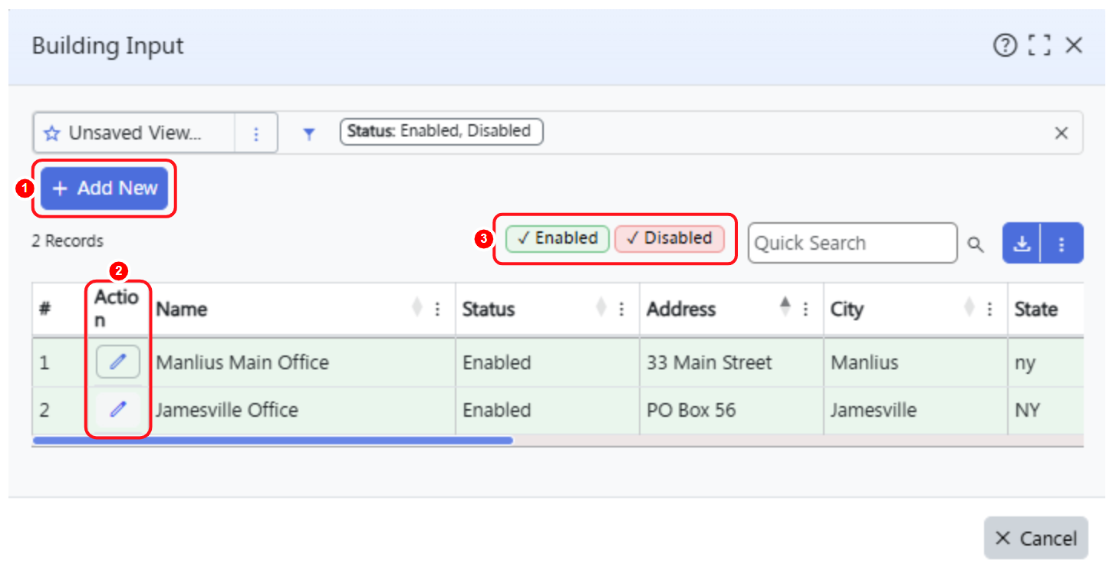1116x570 pixels.
Task: Click the Add New button
Action: (104, 188)
